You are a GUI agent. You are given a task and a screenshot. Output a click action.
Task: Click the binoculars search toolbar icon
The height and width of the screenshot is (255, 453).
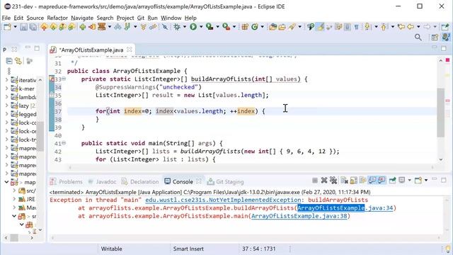(117, 27)
